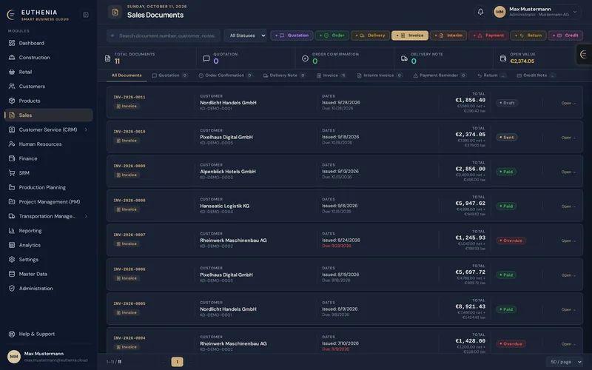Image resolution: width=592 pixels, height=370 pixels.
Task: Expand Transportation Management submenu
Action: [86, 216]
